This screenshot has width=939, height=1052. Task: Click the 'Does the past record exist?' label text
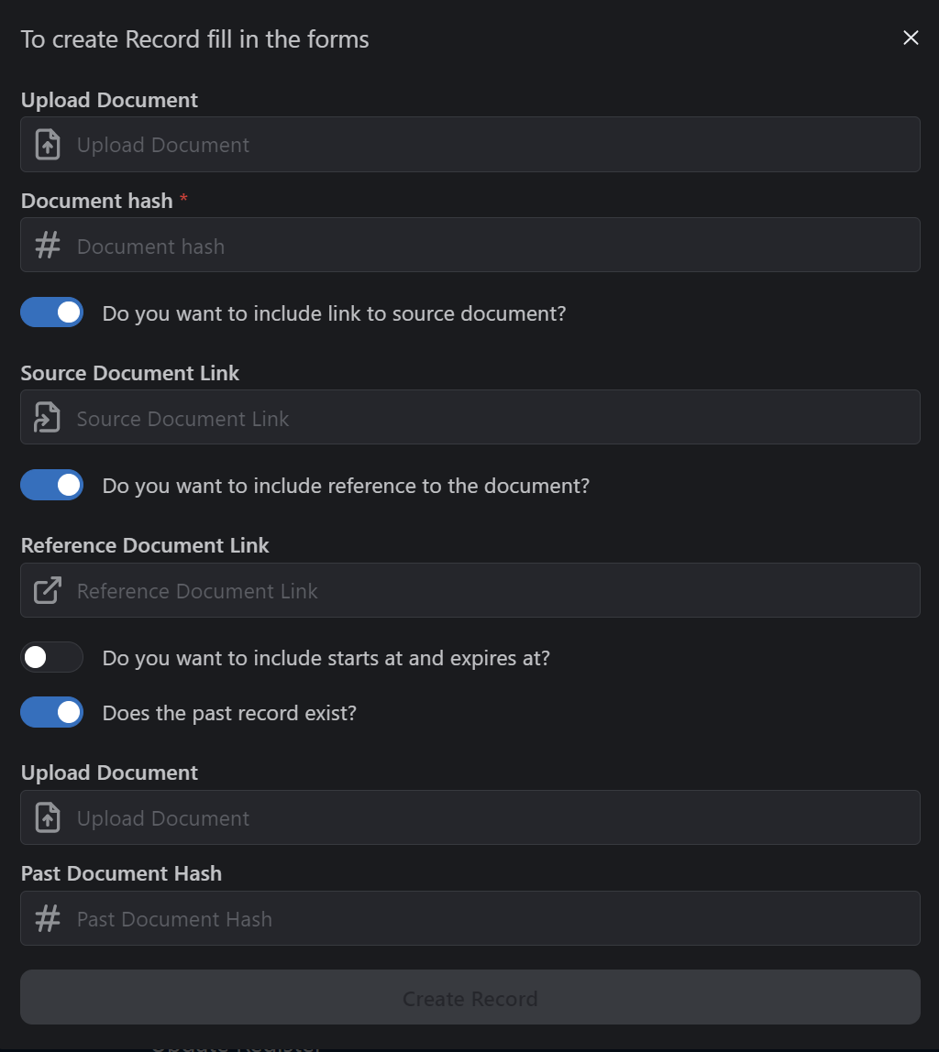[x=229, y=713]
